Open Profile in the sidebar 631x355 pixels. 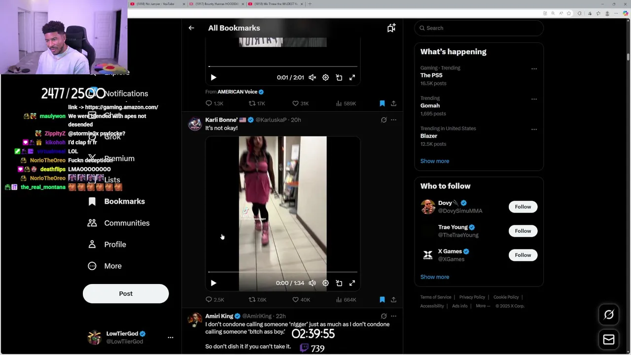107,245
